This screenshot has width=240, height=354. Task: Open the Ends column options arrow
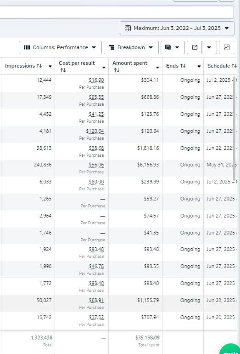(x=199, y=66)
